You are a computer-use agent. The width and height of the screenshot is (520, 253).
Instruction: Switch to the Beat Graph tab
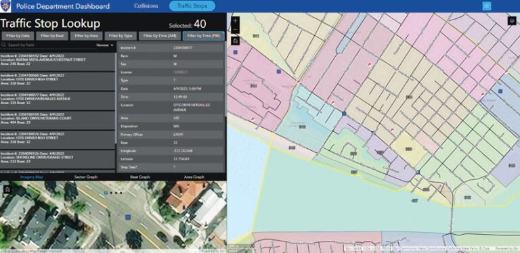coord(140,177)
